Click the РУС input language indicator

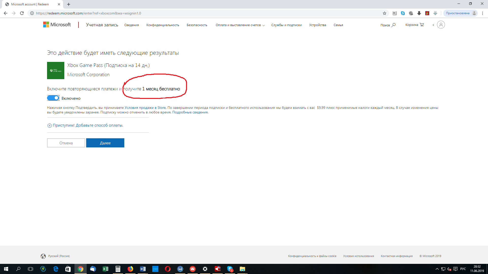tap(463, 269)
